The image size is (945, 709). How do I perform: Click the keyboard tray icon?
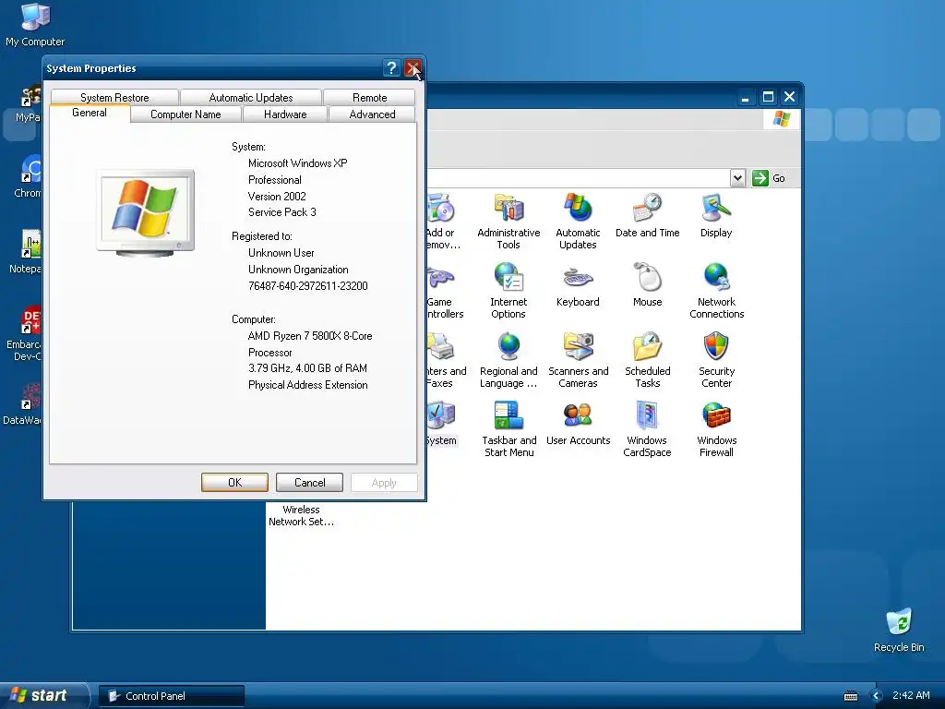(x=851, y=696)
